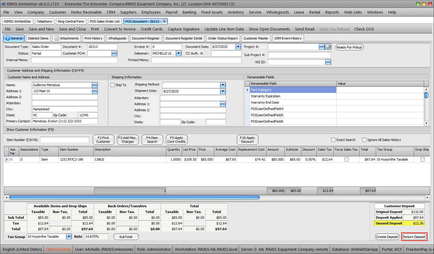Click ellipsis button beside Customer PO# field
Viewport: 434px width, 254px height.
[114, 53]
